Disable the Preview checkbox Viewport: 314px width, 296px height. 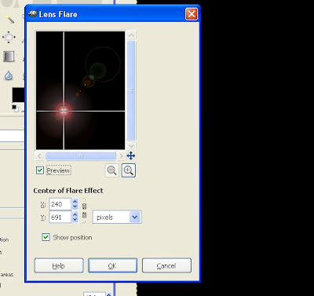pos(40,170)
